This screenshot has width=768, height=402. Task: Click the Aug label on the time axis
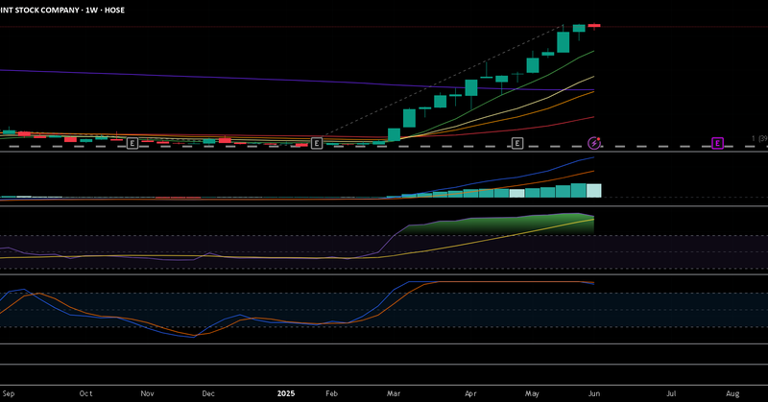click(732, 393)
